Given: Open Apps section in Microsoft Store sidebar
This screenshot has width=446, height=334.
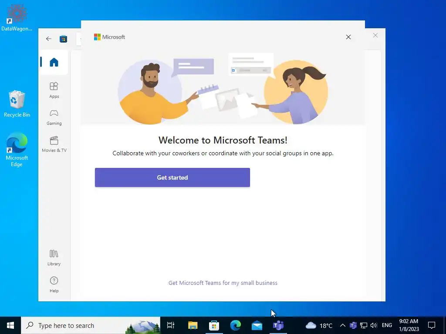Looking at the screenshot, I should click(54, 90).
